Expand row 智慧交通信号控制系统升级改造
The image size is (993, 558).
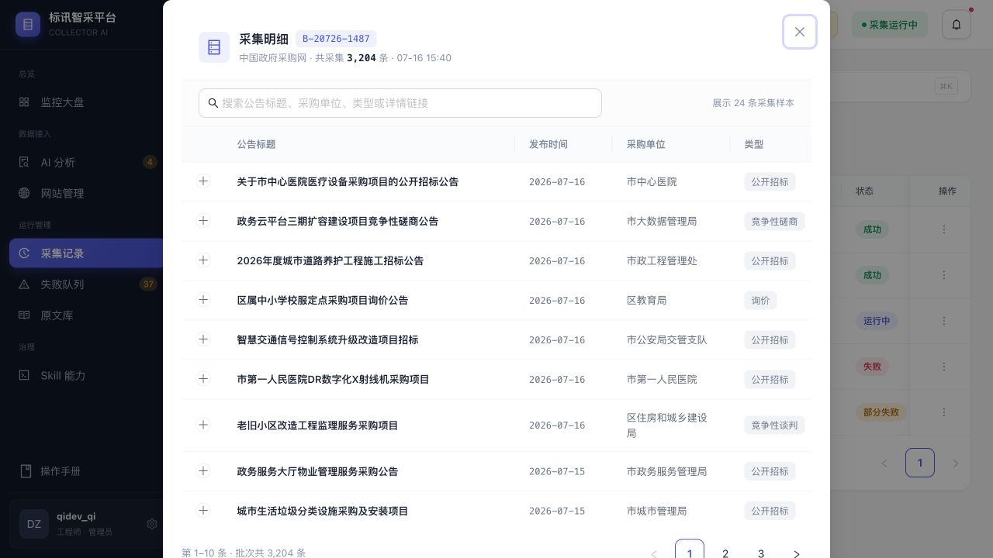[203, 339]
